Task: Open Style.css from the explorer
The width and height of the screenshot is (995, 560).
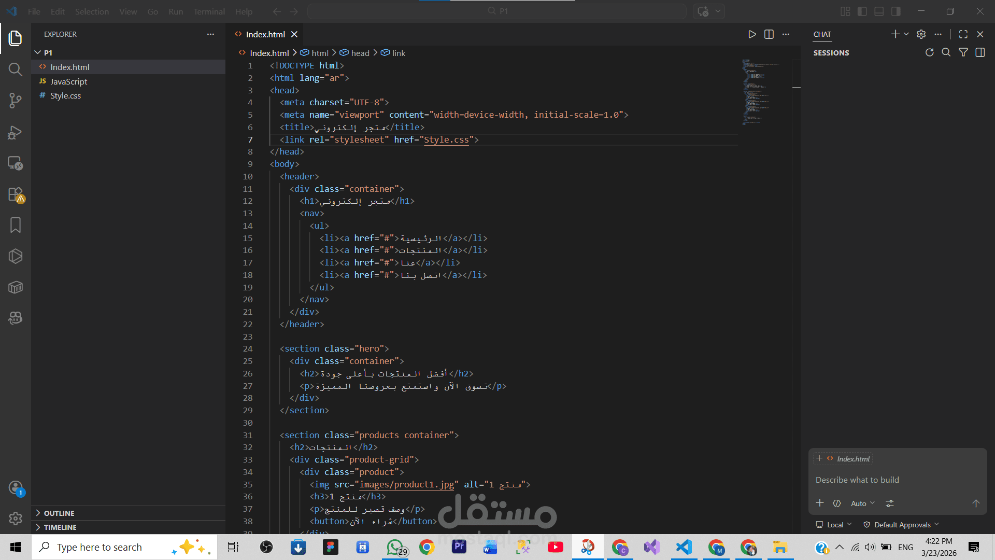Action: [65, 95]
